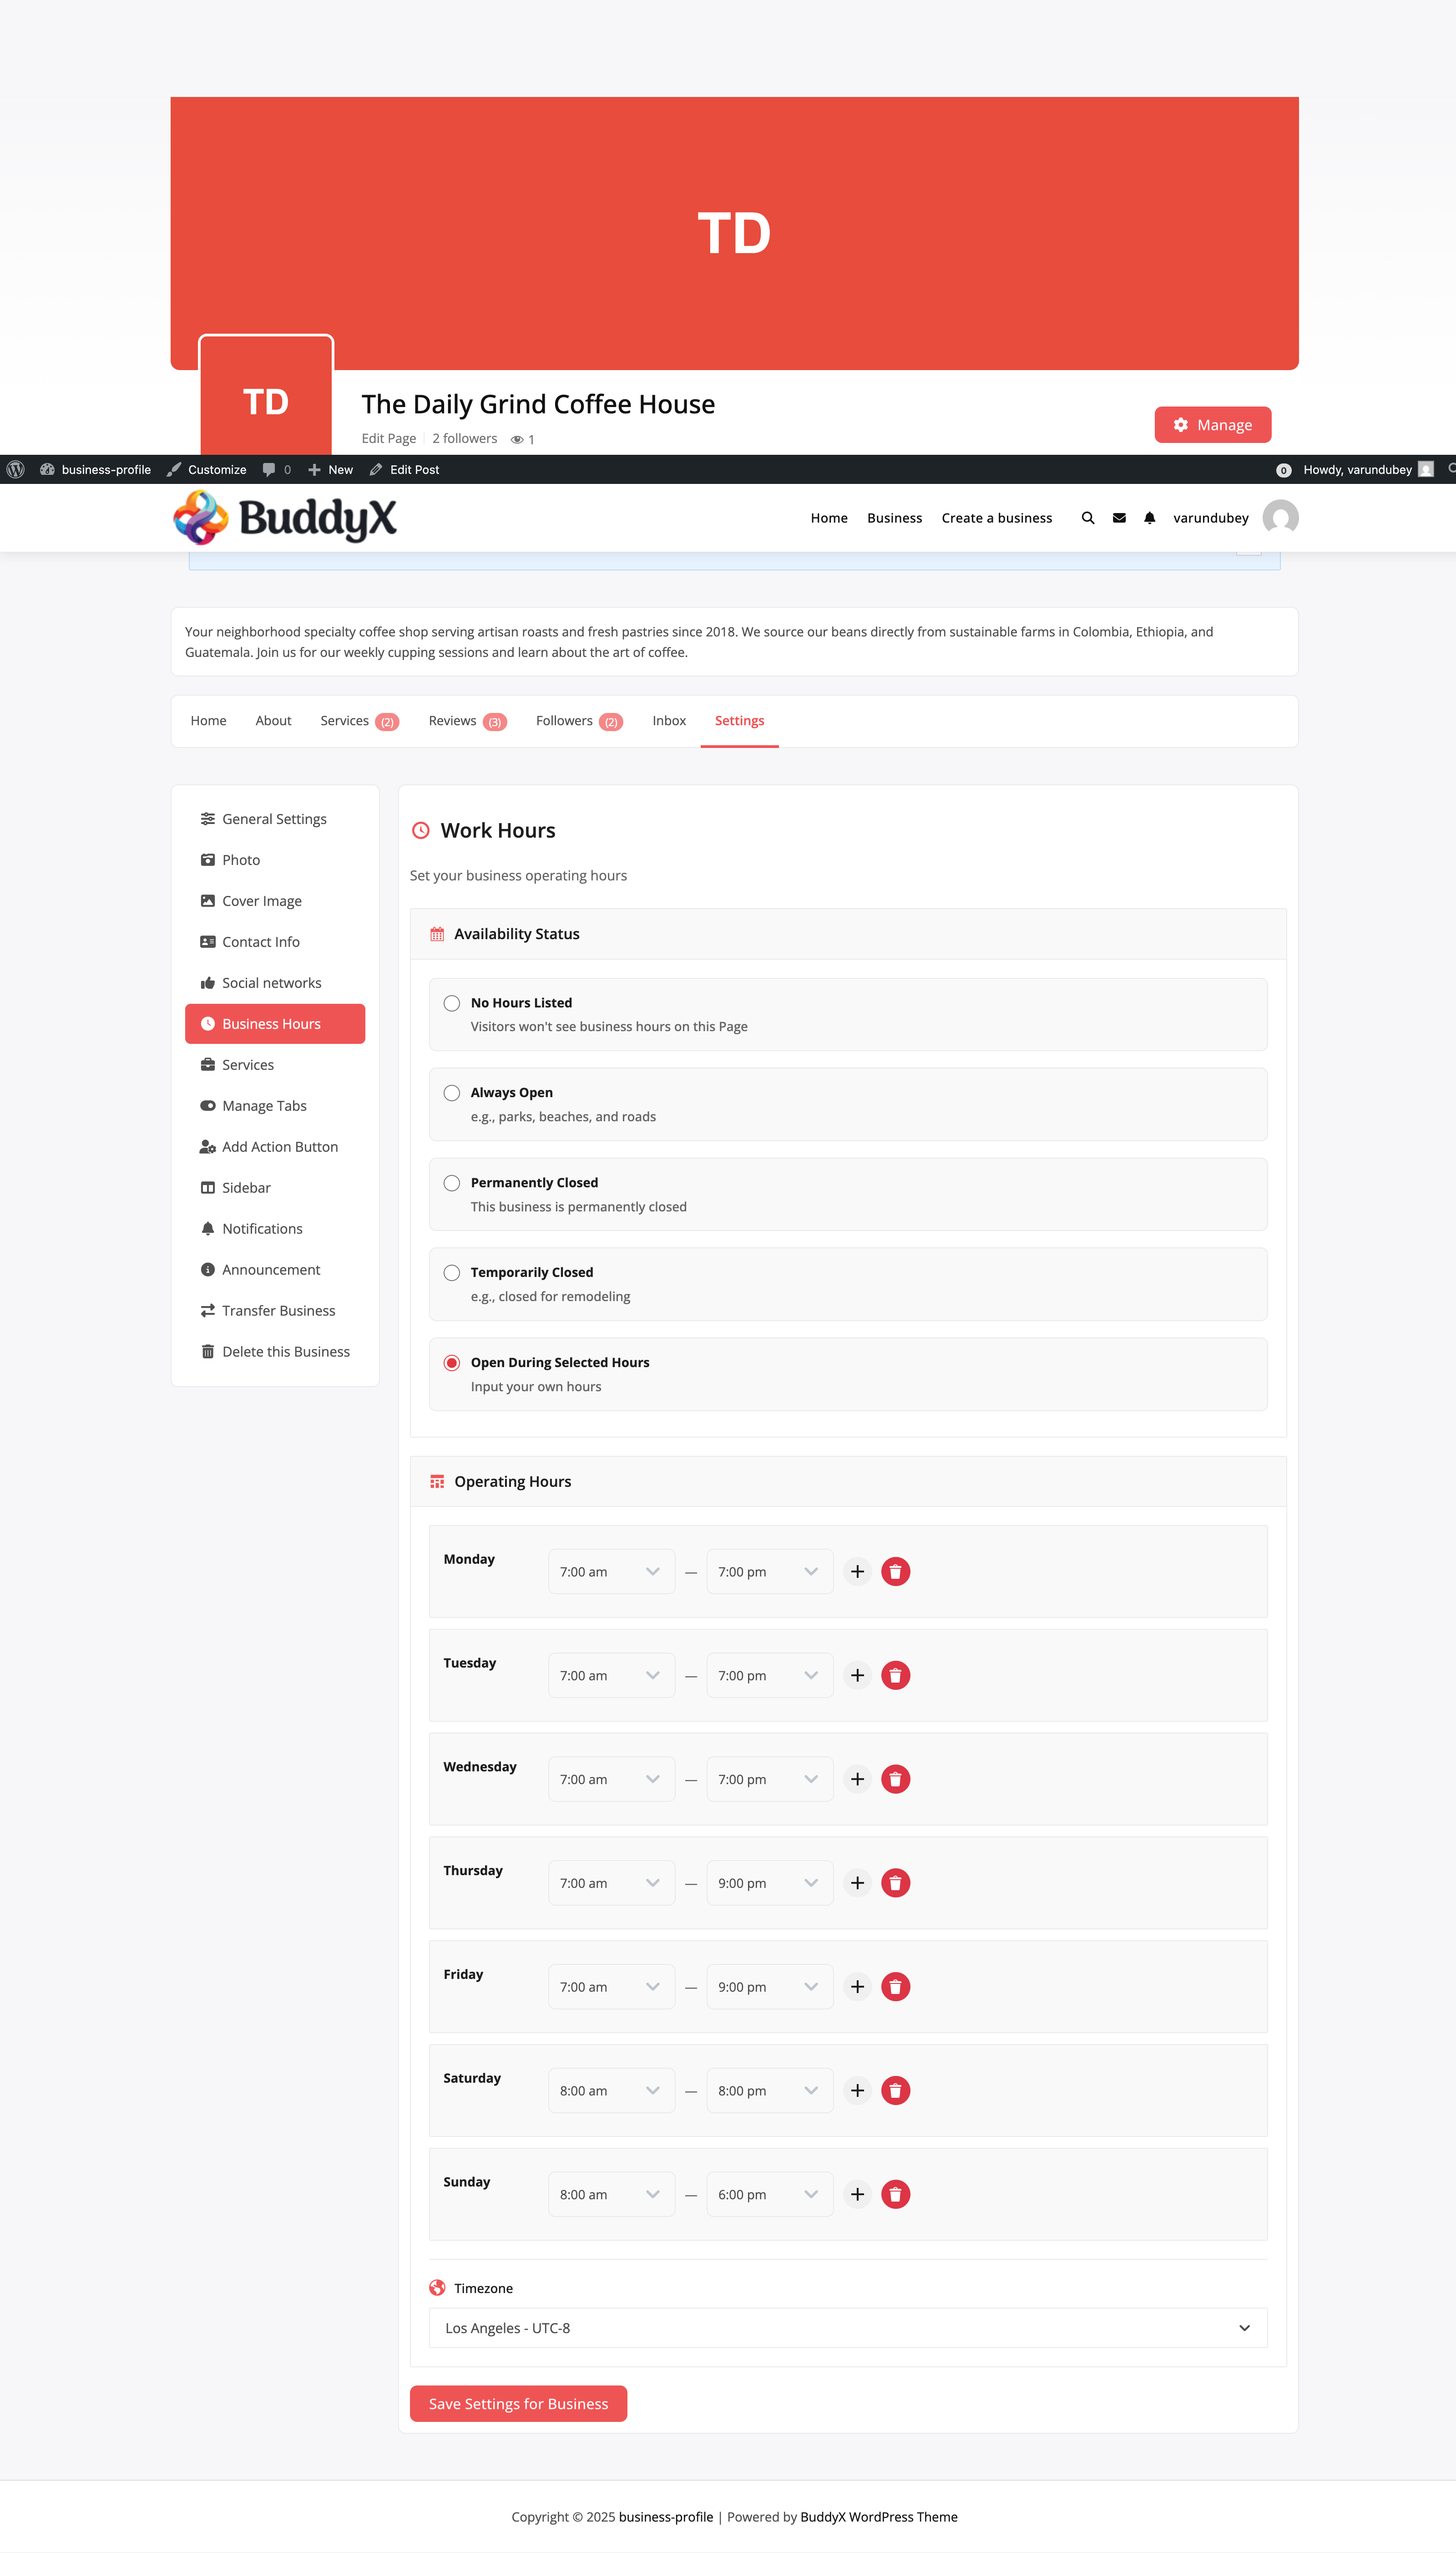Open the Settings tab
Viewport: 1456px width, 2553px height.
(x=739, y=720)
